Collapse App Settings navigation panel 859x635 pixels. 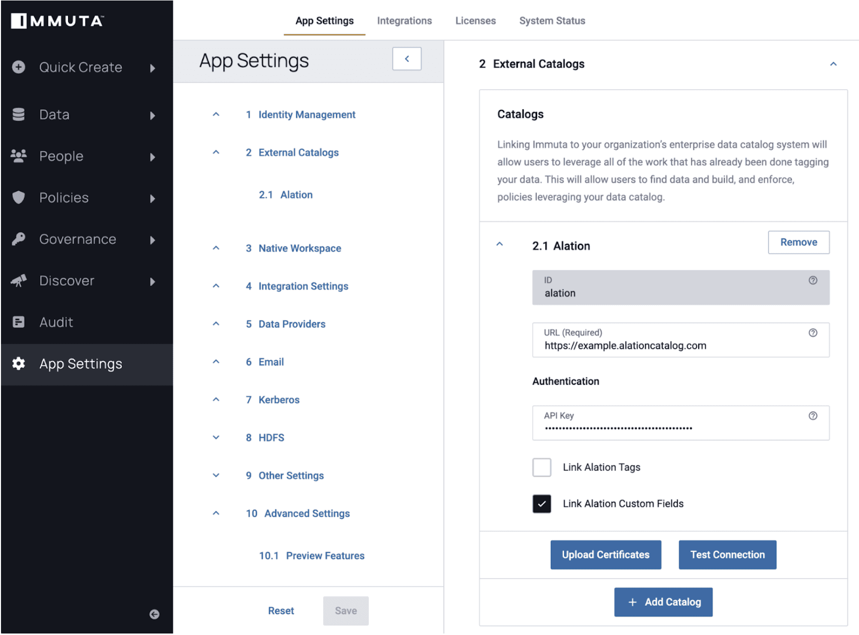pos(407,59)
